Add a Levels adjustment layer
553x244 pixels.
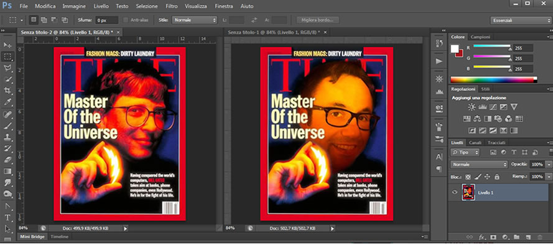[x=483, y=107]
